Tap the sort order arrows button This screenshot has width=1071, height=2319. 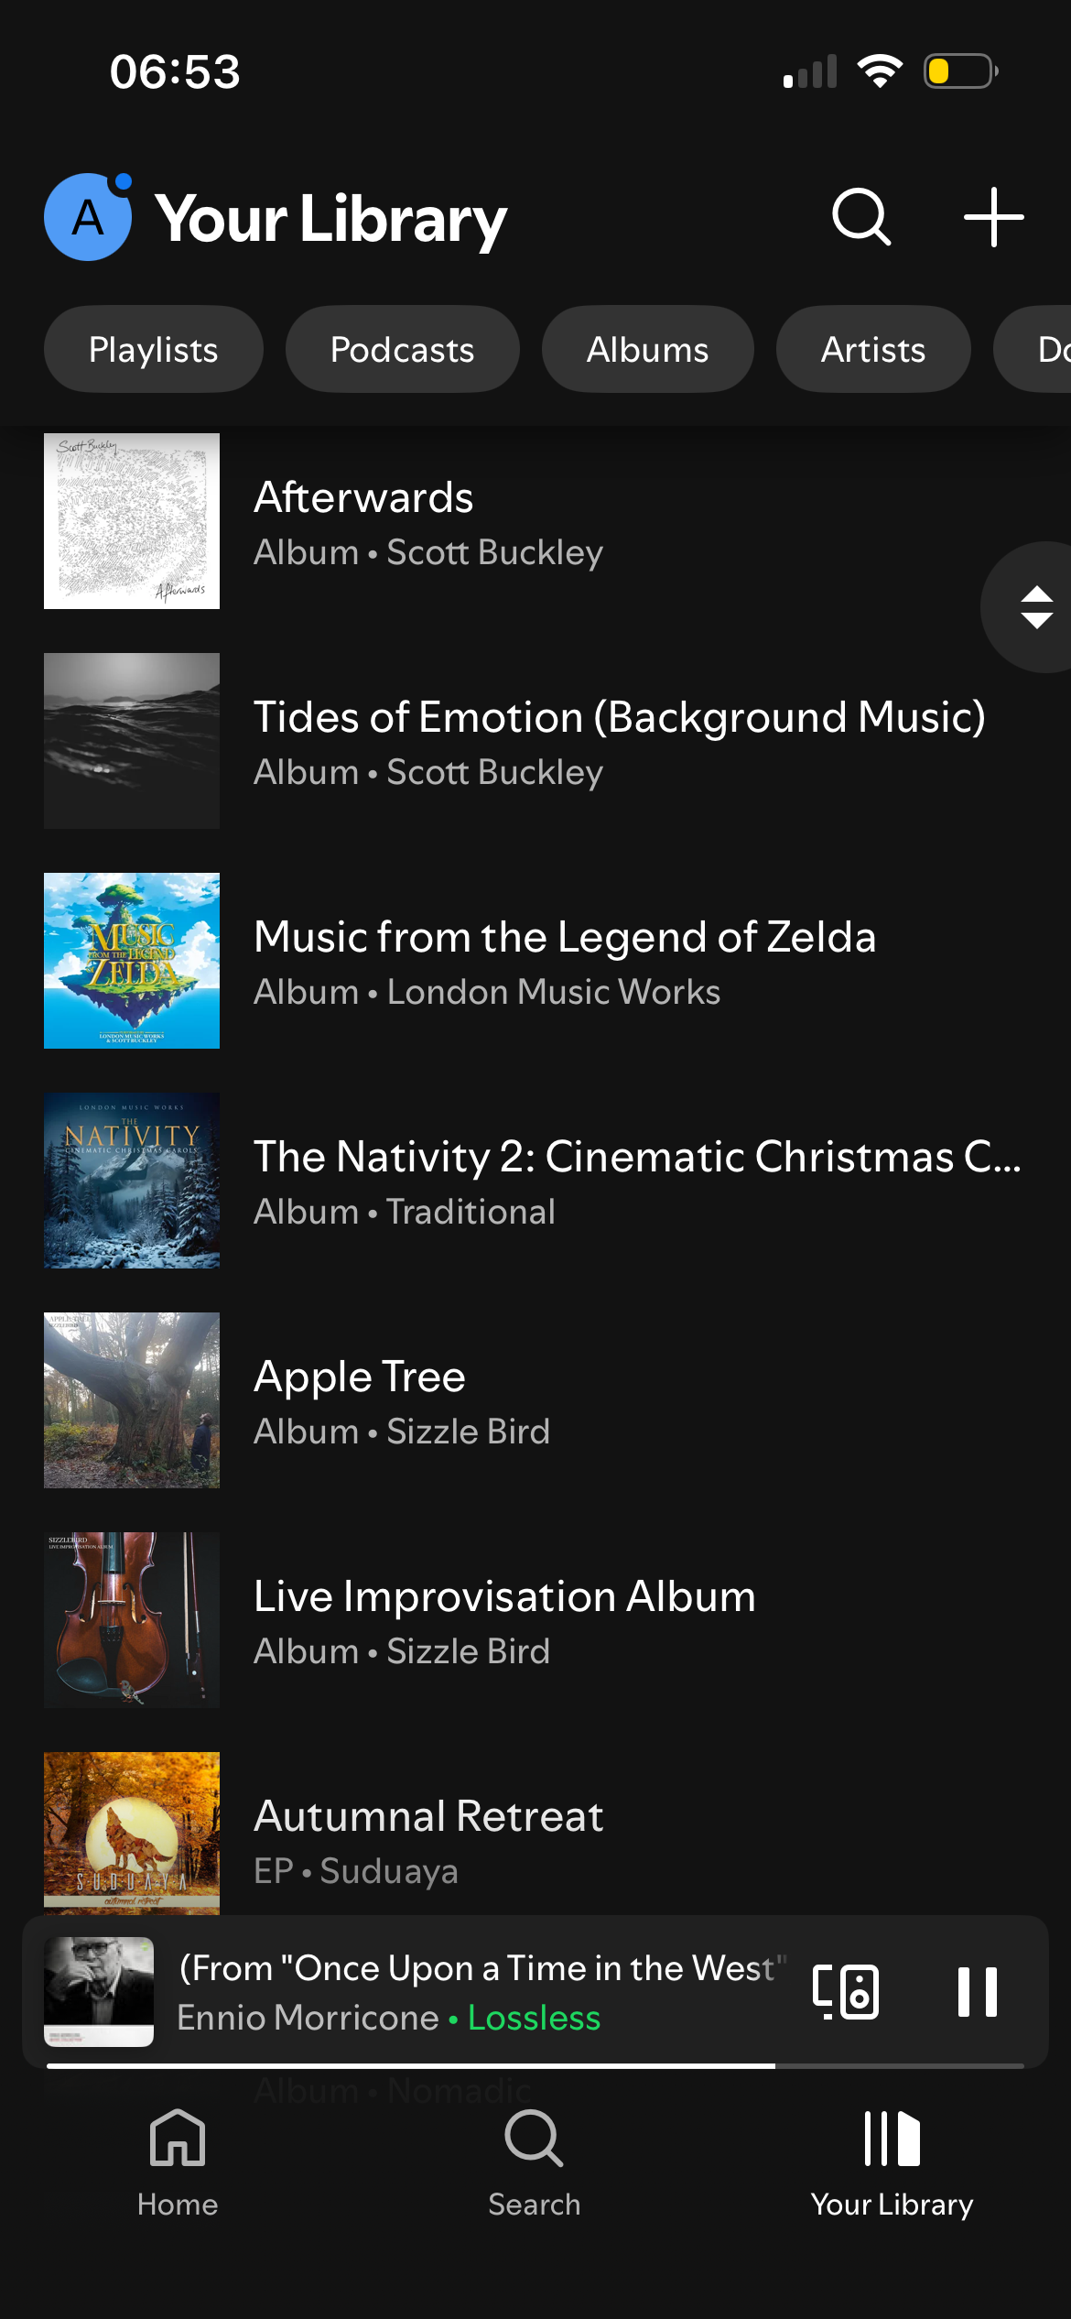(1035, 607)
